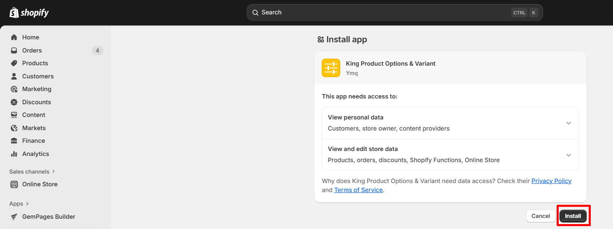Expand the View personal data section
Screen dimensions: 613x229
point(569,123)
